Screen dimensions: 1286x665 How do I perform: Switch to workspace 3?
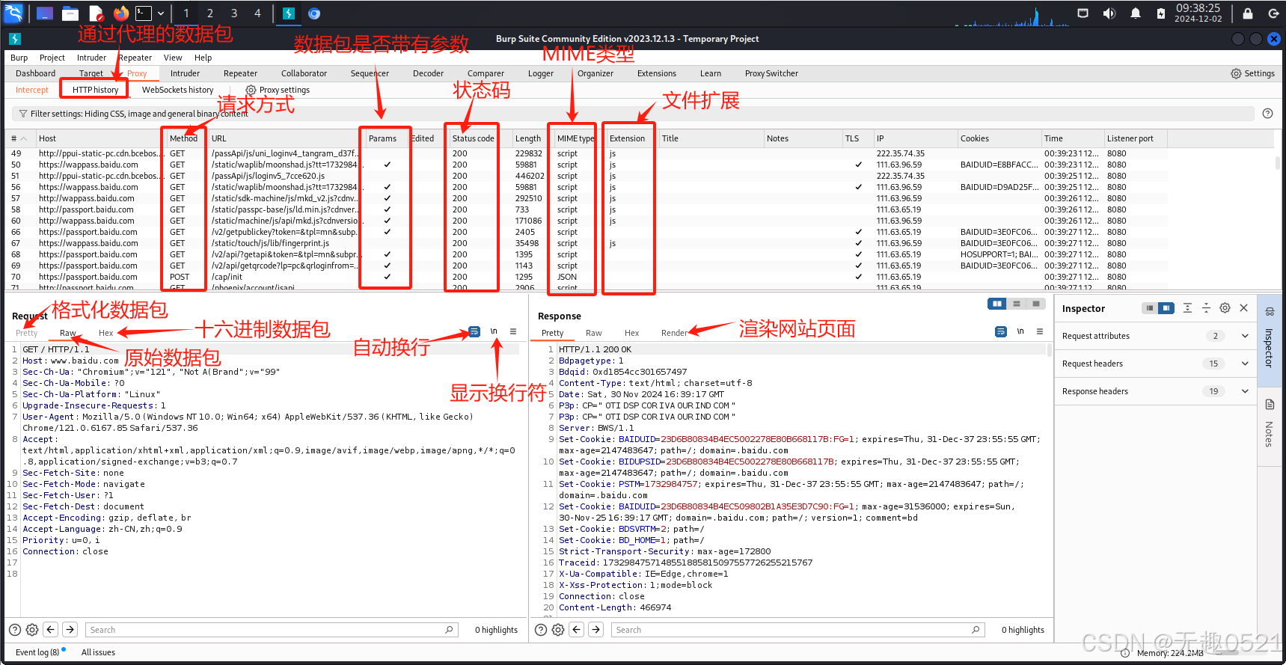(234, 13)
